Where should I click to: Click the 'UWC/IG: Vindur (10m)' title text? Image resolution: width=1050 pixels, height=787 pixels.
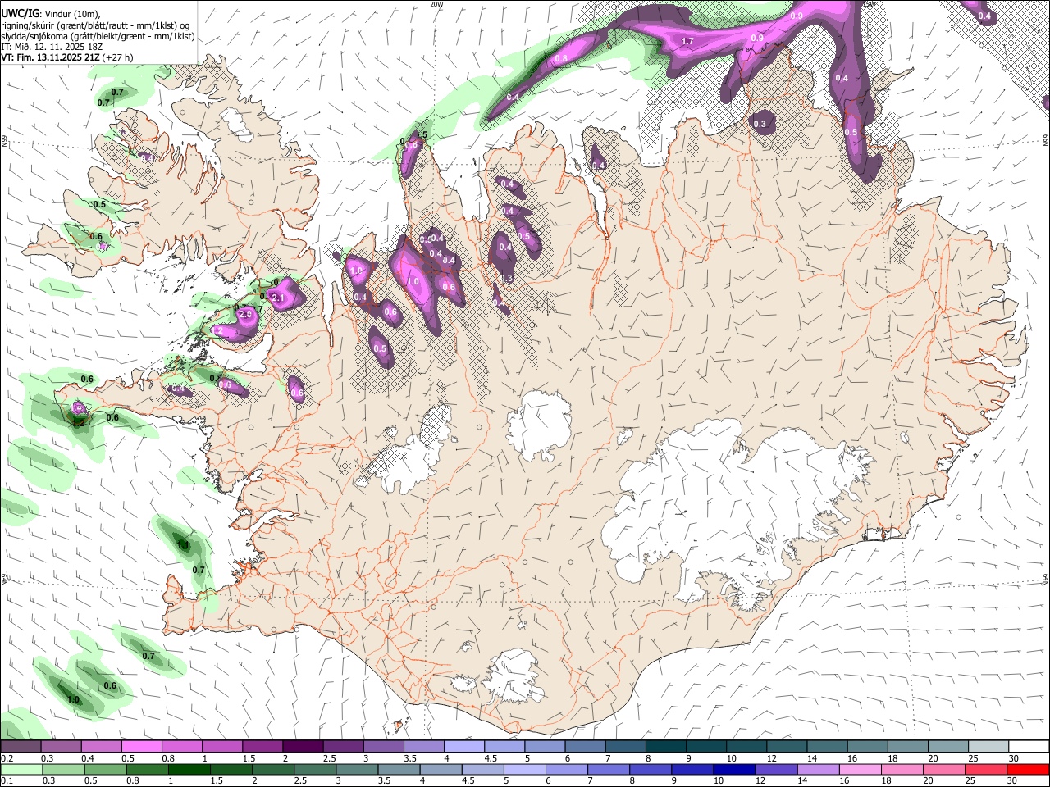(x=51, y=14)
